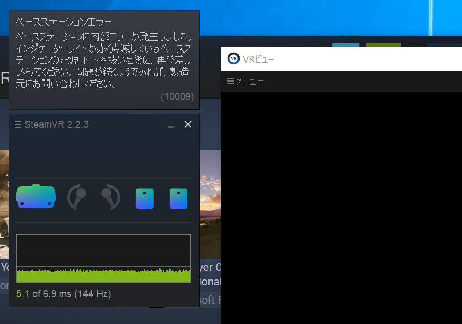The width and height of the screenshot is (462, 324).
Task: Click the grayed-out left controller icon
Action: [x=76, y=196]
